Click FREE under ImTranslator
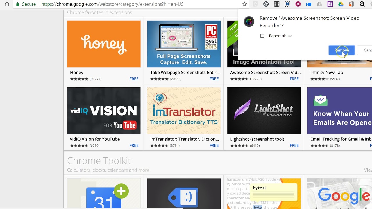Screen dimensions: 372x209 (x=214, y=145)
